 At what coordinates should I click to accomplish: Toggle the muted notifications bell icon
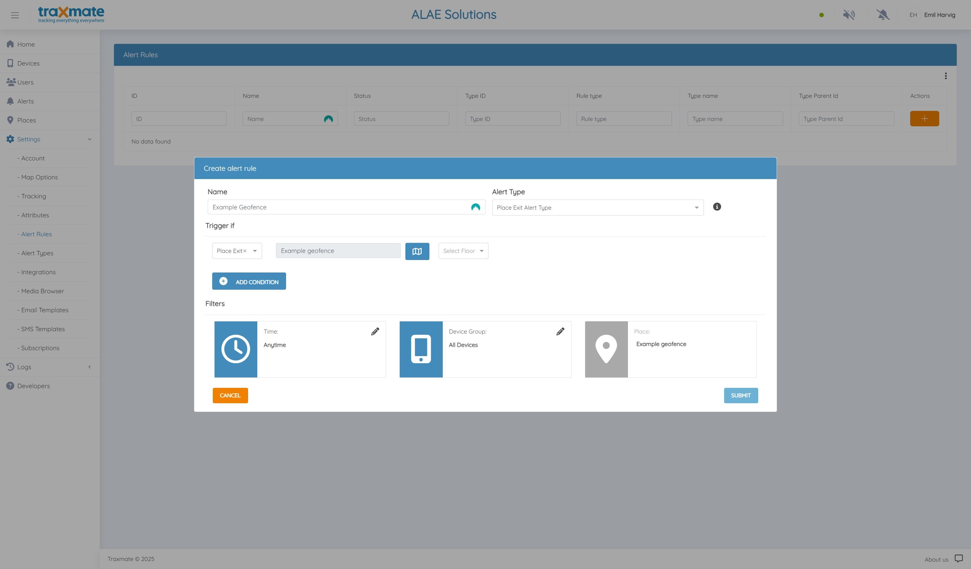coord(883,15)
